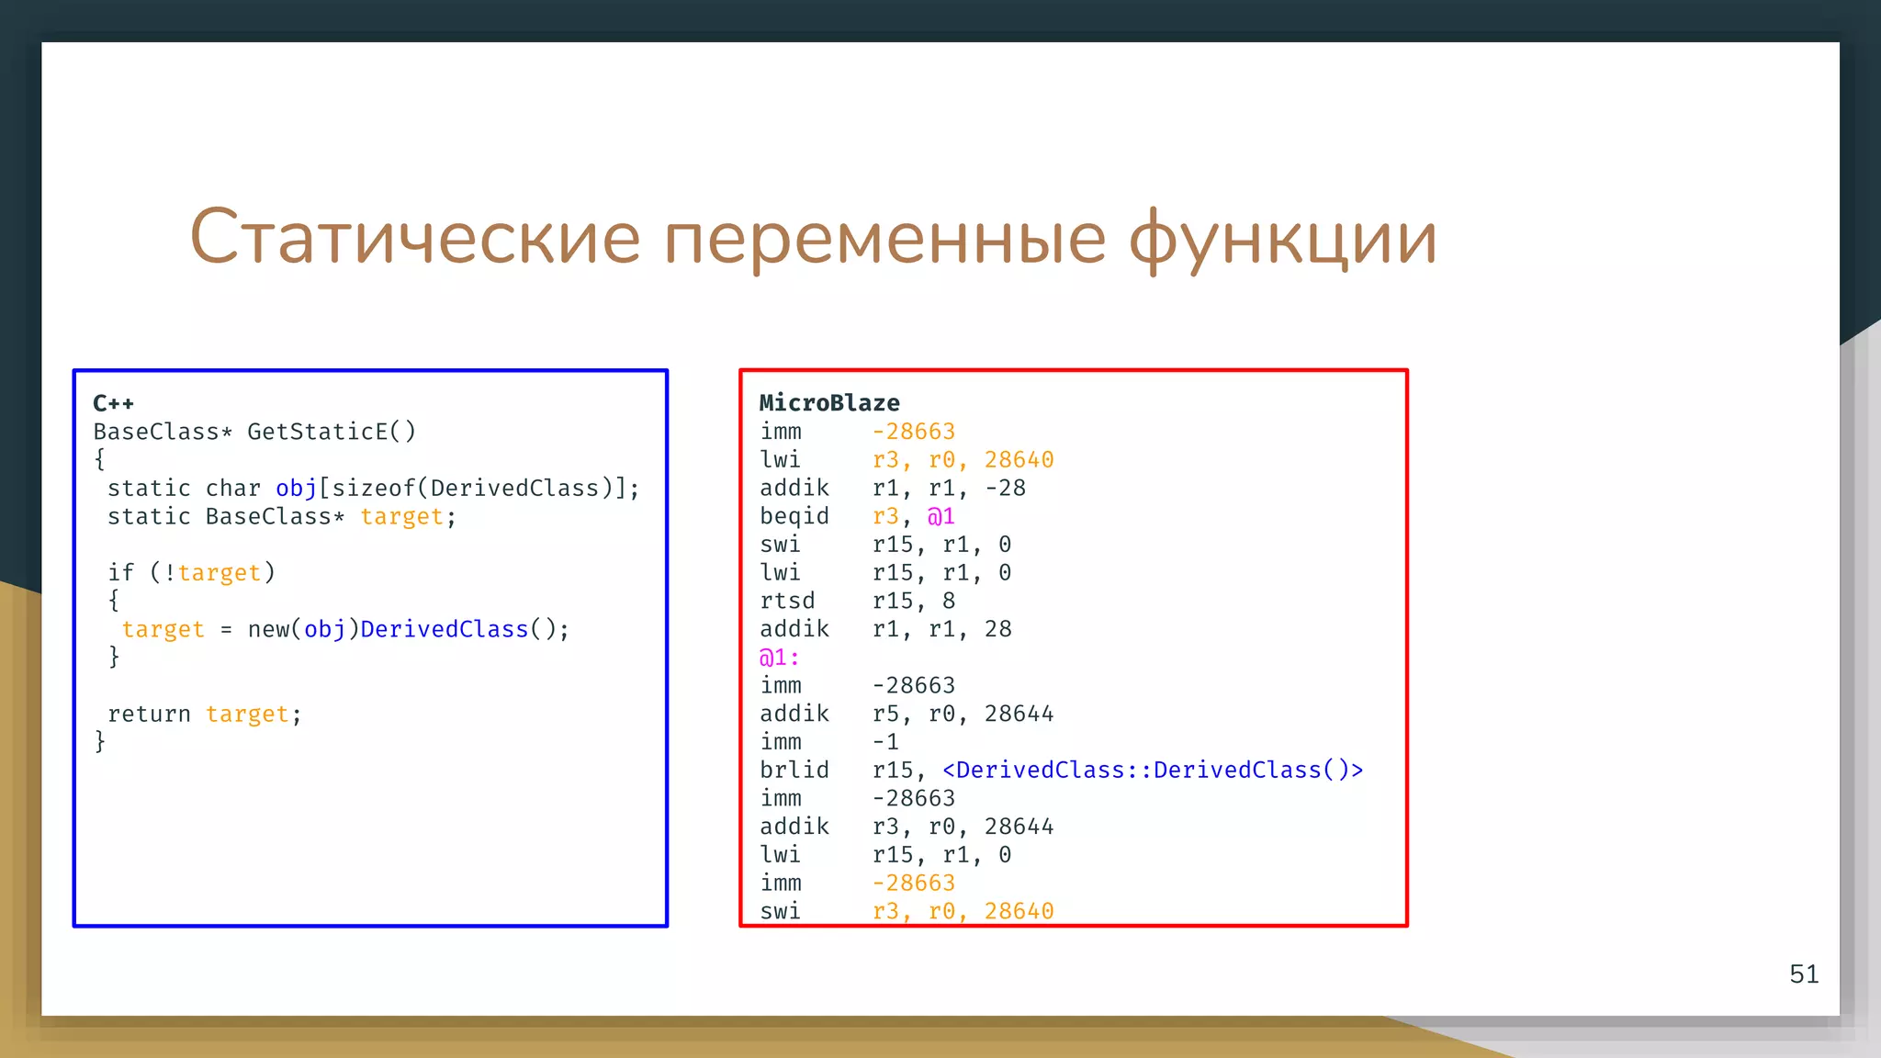This screenshot has height=1058, width=1881.
Task: Click the 'addik r5, r0, 28644' line
Action: coord(907,714)
